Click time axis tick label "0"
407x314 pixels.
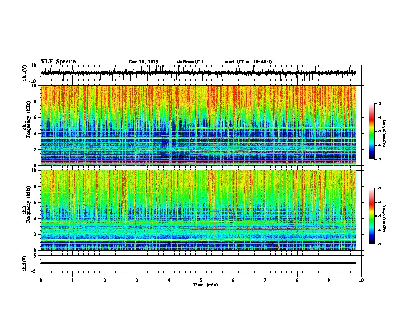point(41,280)
